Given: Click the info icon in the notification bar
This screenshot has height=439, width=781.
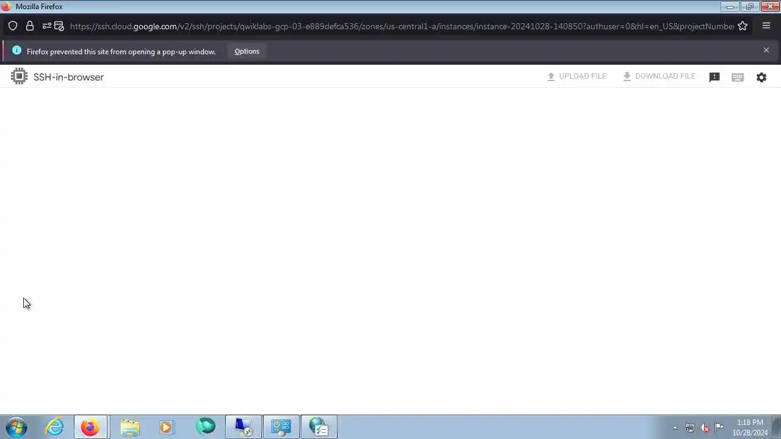Looking at the screenshot, I should pyautogui.click(x=16, y=51).
